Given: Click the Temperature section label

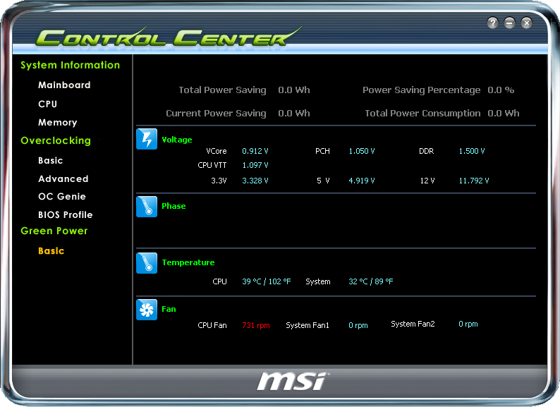Looking at the screenshot, I should (x=188, y=262).
